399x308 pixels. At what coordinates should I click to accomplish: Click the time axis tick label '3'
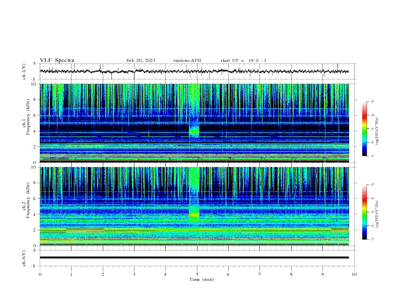coord(134,274)
